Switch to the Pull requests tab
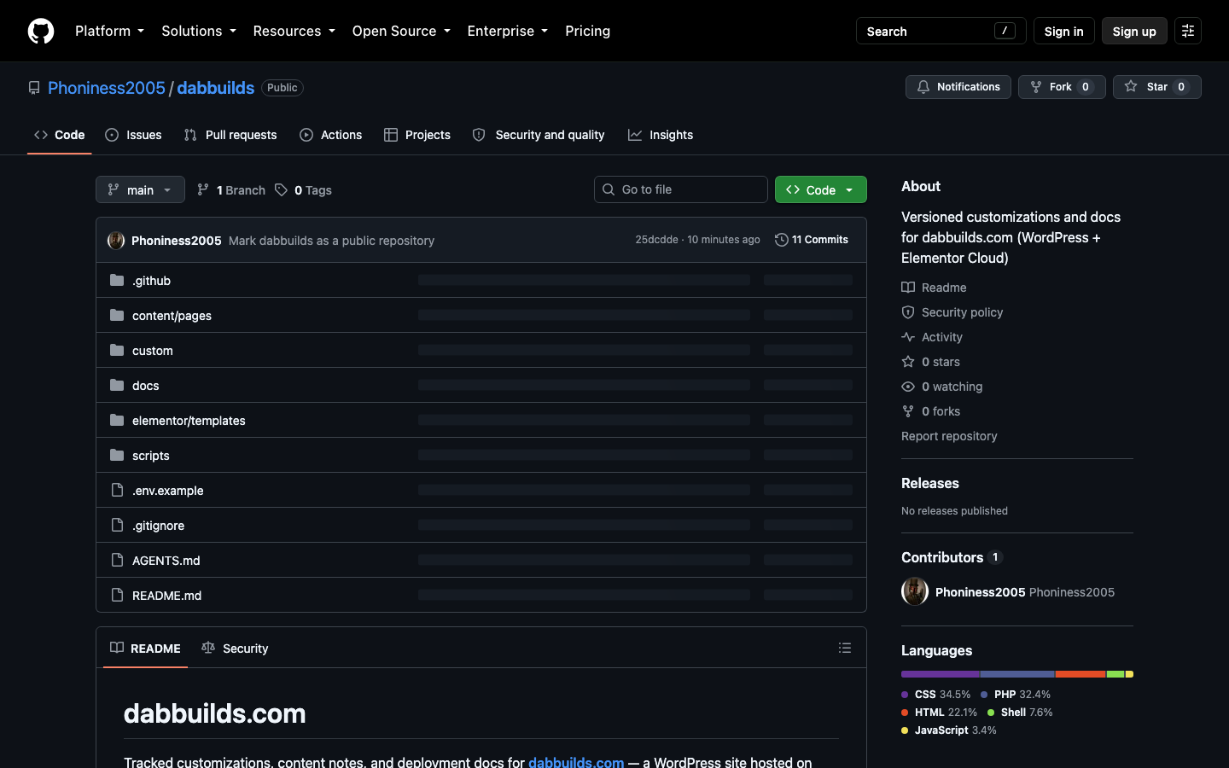This screenshot has width=1229, height=768. pos(230,135)
